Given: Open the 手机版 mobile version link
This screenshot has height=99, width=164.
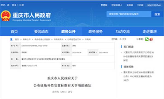Looking at the screenshot, I should click(x=140, y=5).
